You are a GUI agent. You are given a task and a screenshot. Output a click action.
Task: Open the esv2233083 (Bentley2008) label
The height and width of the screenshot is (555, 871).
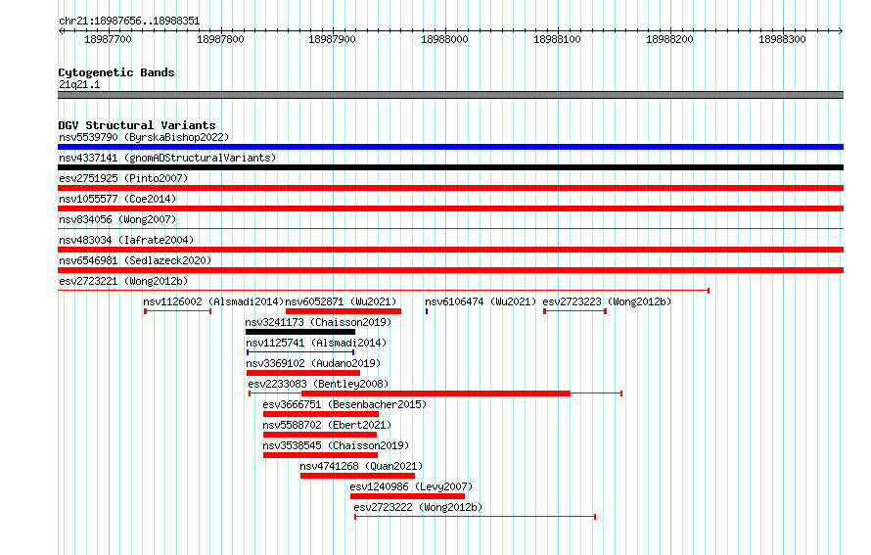[318, 384]
